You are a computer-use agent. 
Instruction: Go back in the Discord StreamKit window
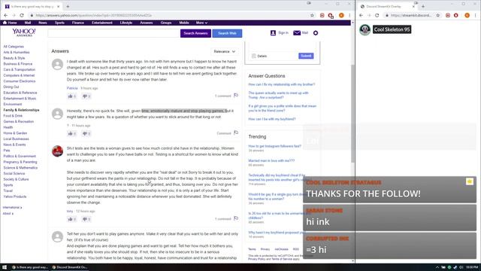361,15
